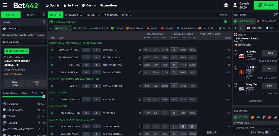Switch sidebar to In-Play tab
The width and height of the screenshot is (279, 136).
pyautogui.click(x=31, y=15)
